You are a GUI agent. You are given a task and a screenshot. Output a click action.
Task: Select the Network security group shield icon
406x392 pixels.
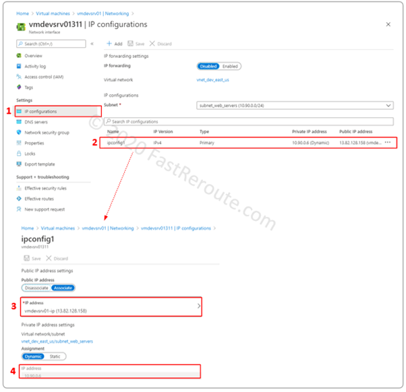tap(19, 133)
